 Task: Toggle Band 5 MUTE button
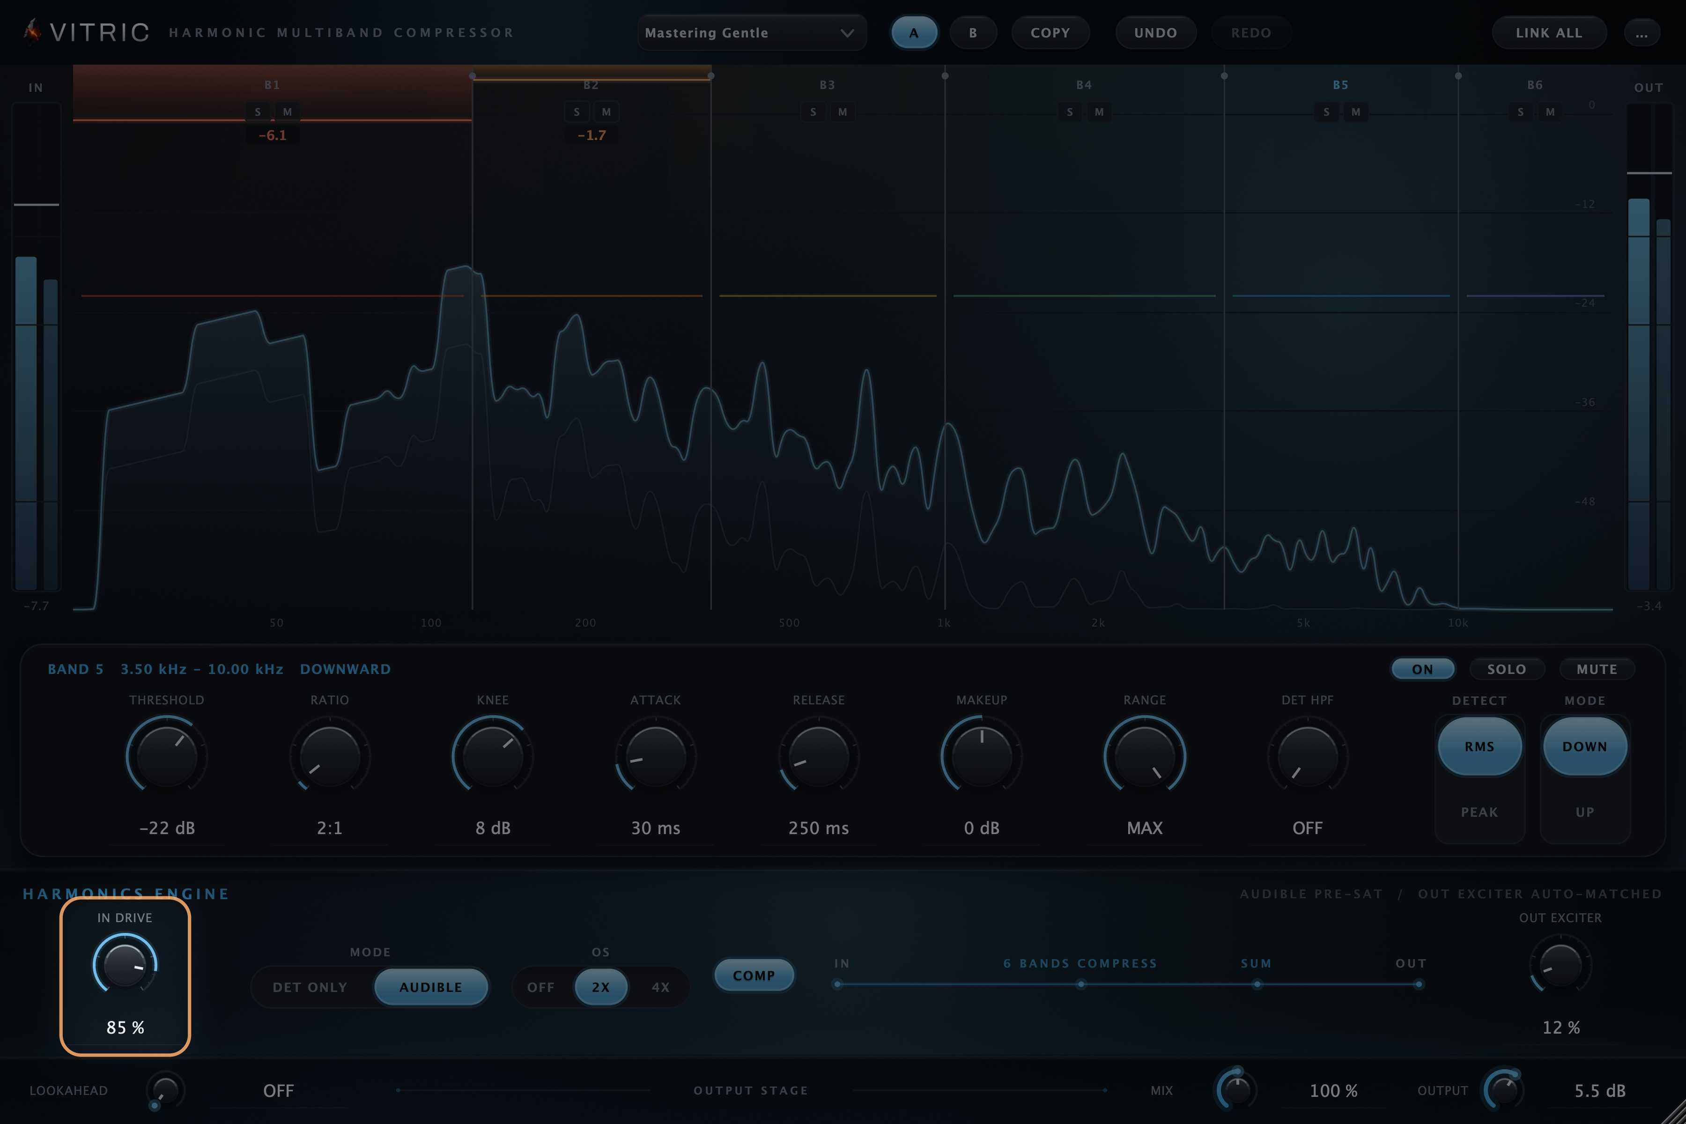[1597, 669]
